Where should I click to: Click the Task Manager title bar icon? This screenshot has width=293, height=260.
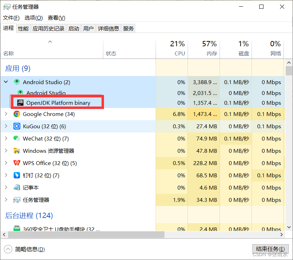tap(7, 7)
